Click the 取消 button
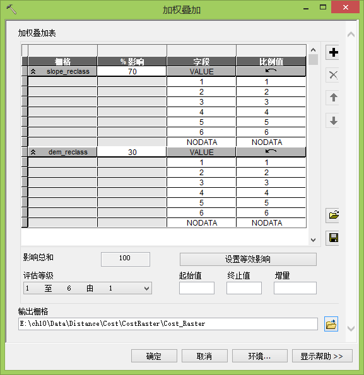 (204, 356)
